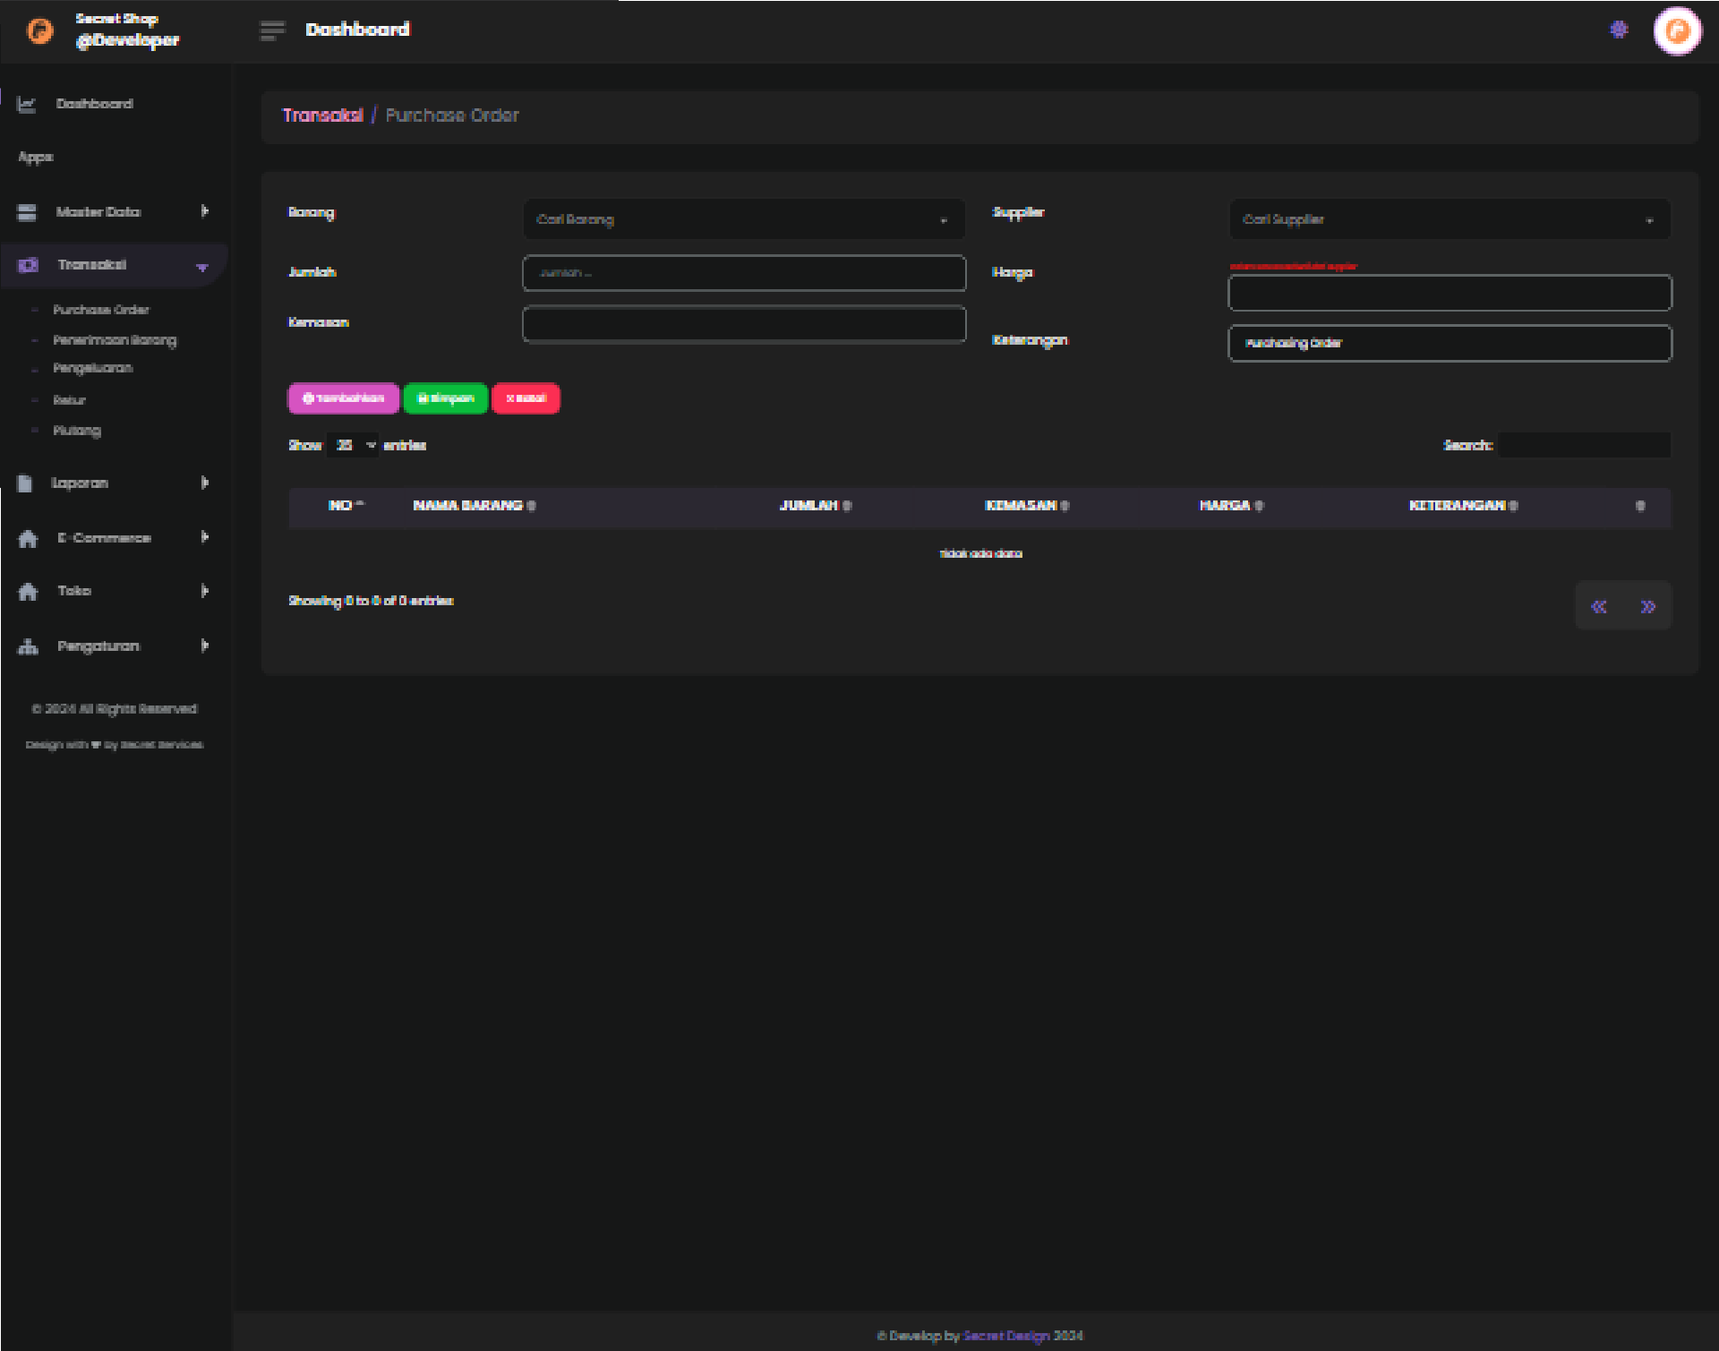Sort table by the HARGA column

1230,506
